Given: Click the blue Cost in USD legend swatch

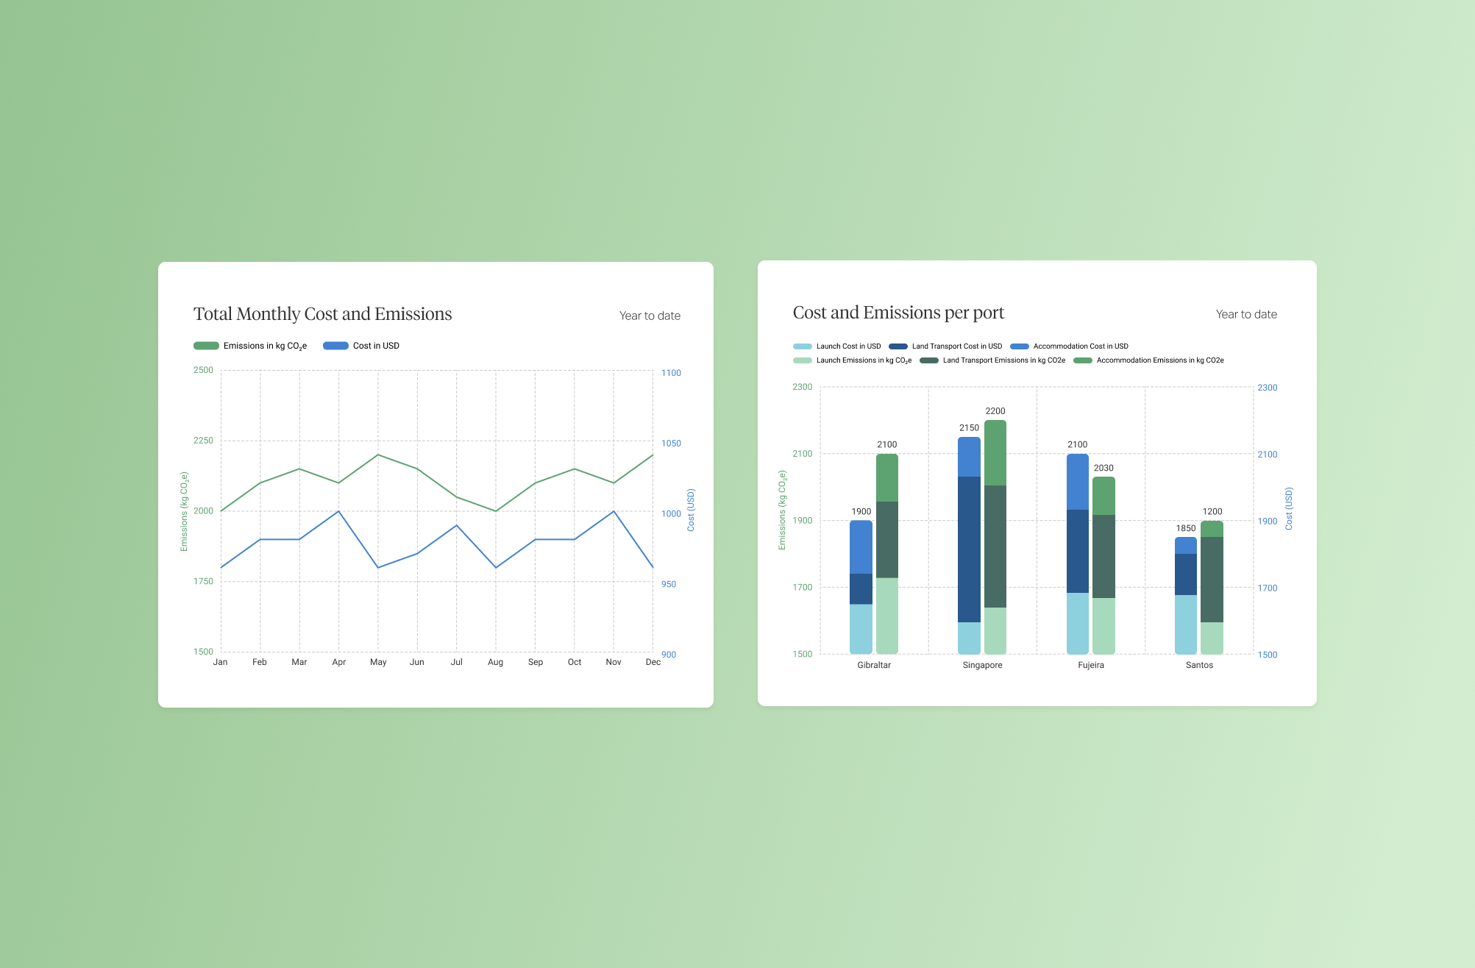Looking at the screenshot, I should click(x=335, y=346).
